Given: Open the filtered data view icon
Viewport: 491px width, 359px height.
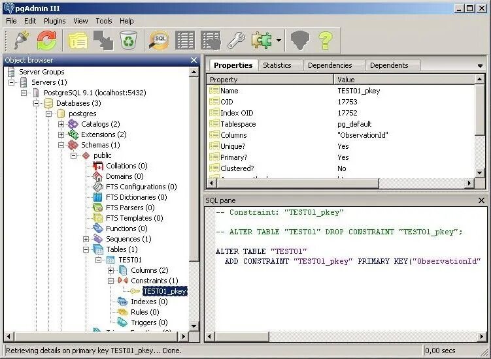Looking at the screenshot, I should (x=211, y=40).
